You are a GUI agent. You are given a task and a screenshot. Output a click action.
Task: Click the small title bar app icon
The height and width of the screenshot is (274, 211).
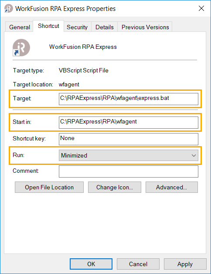(x=9, y=8)
